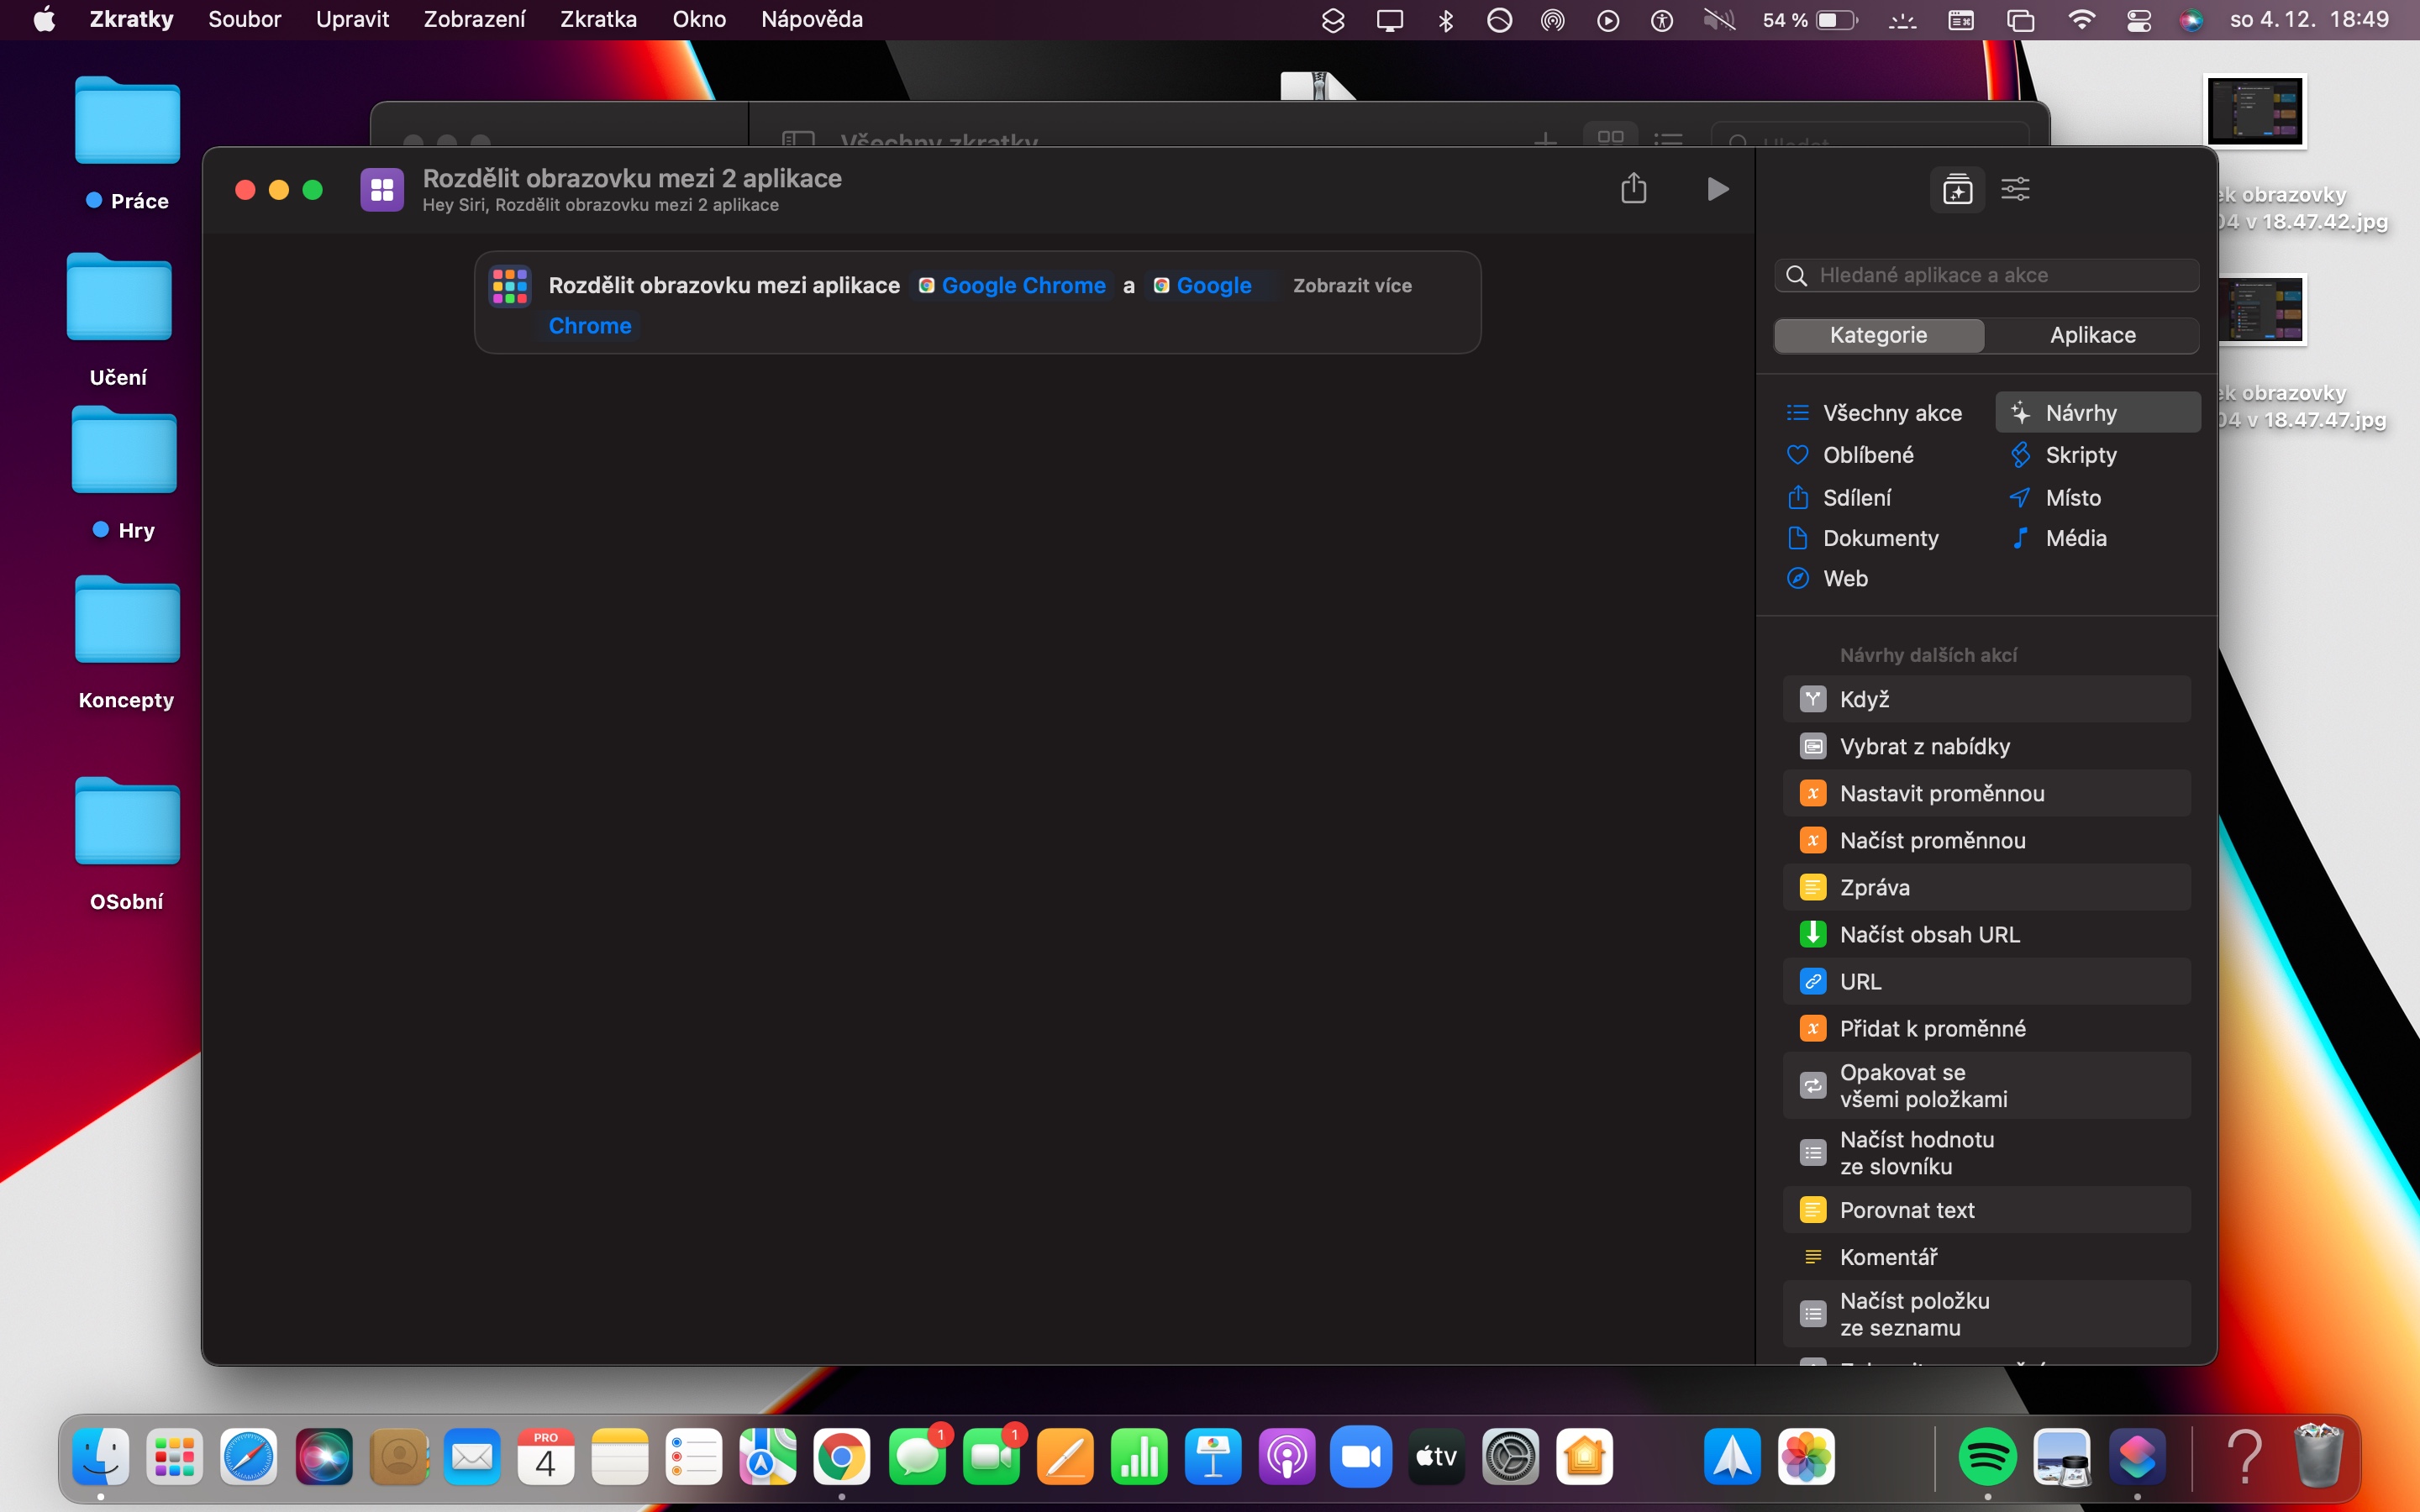Switch to the Aplikace segment

click(2092, 335)
